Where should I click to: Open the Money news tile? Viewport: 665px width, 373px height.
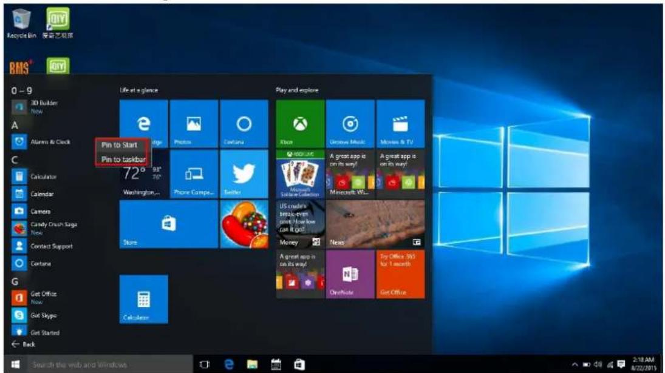pos(300,224)
